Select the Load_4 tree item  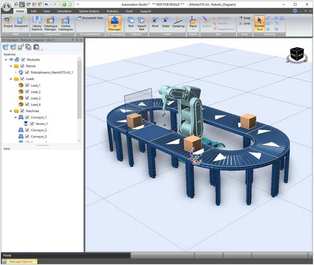(x=36, y=105)
